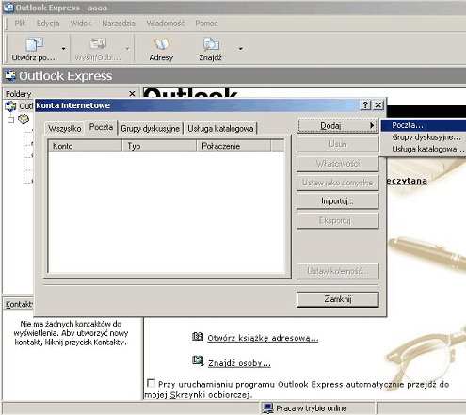Enable automatic jump to Skrzynka odbiorcza checkbox
The width and height of the screenshot is (466, 415).
point(151,383)
